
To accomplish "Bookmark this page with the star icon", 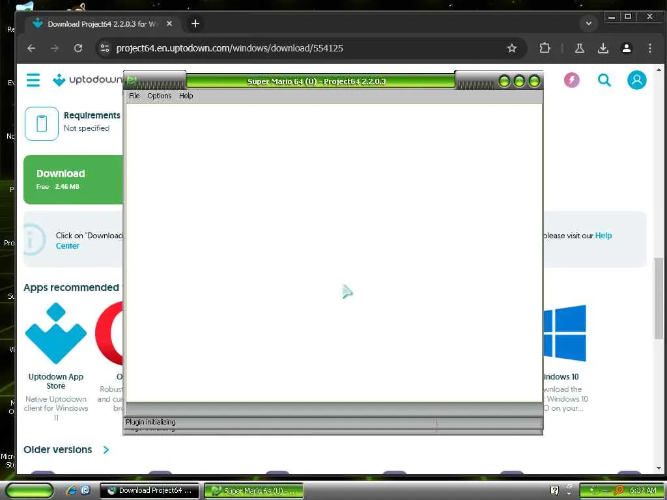I will [512, 48].
